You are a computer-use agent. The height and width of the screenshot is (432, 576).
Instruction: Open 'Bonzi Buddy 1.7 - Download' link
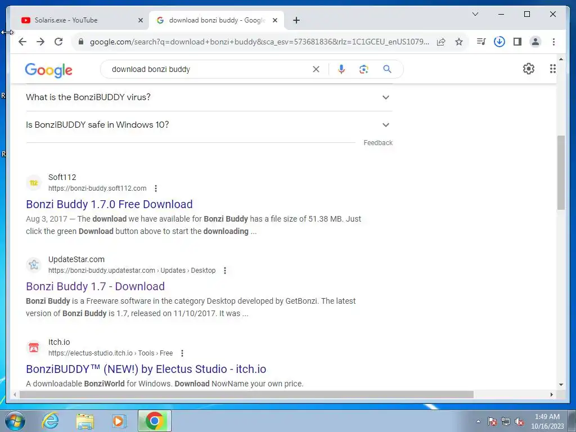coord(96,286)
